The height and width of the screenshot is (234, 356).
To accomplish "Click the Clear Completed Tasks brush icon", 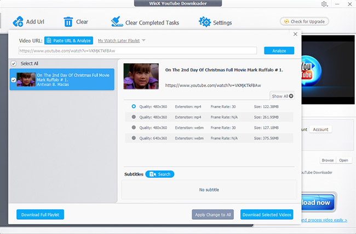I will pyautogui.click(x=117, y=22).
